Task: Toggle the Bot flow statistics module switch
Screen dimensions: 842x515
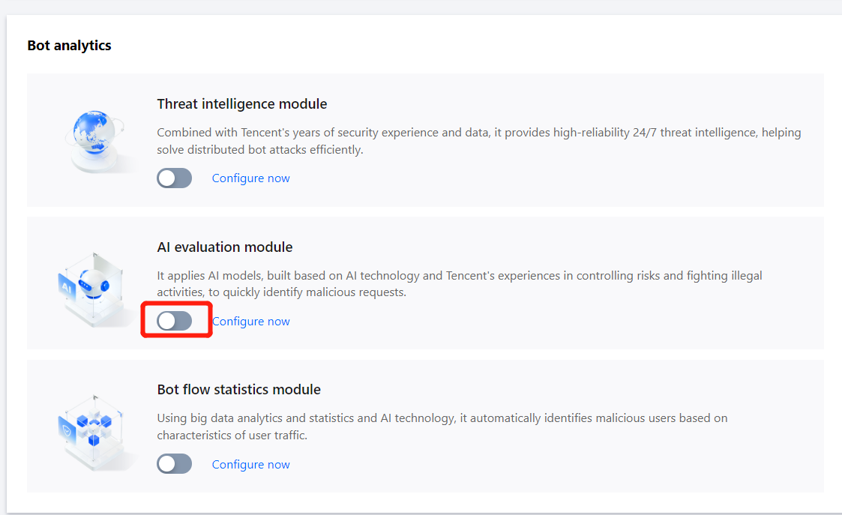Action: click(174, 465)
